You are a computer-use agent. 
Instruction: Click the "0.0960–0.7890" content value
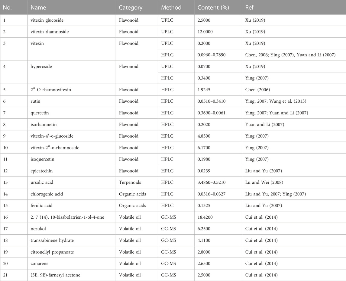pyautogui.click(x=212, y=55)
